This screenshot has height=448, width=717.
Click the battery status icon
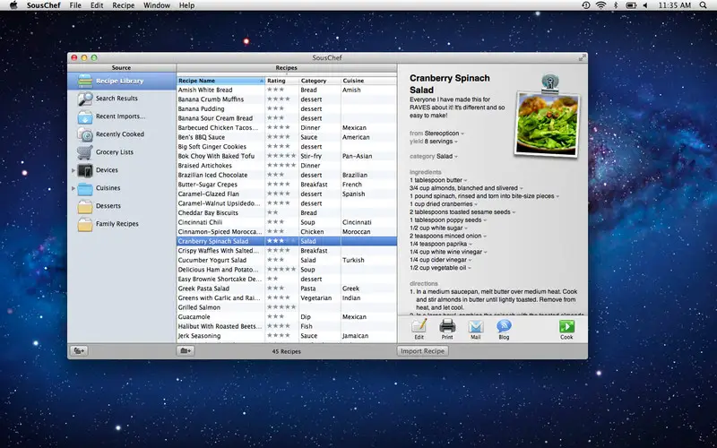pyautogui.click(x=631, y=5)
